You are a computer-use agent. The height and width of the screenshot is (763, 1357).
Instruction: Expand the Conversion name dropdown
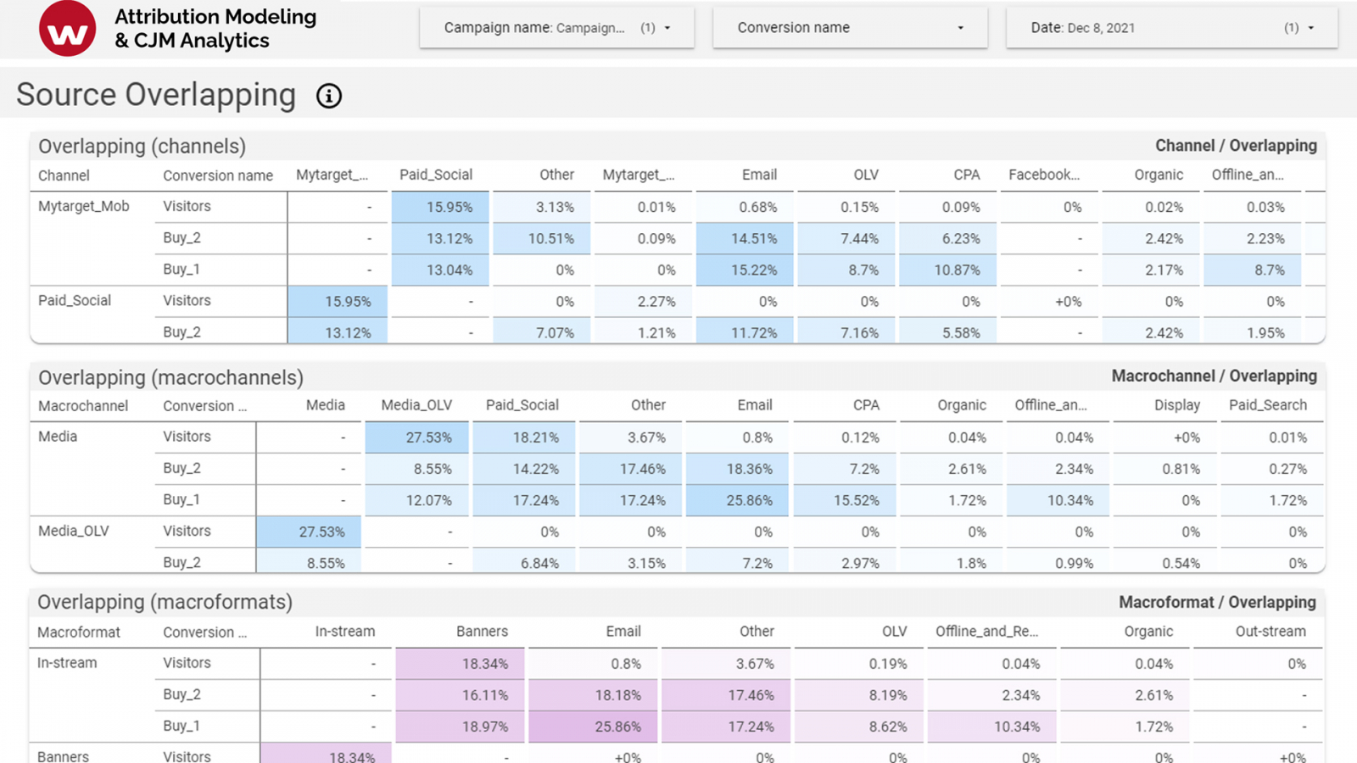pos(850,28)
